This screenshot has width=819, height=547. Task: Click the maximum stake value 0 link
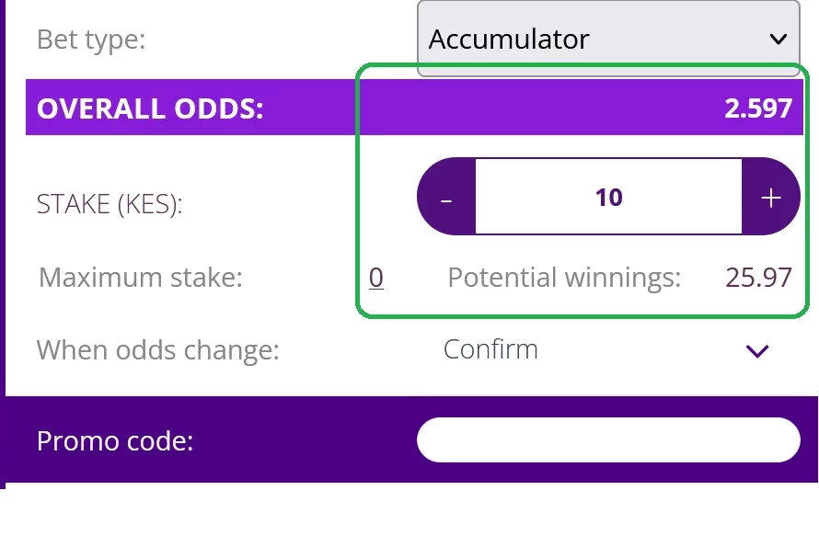(x=376, y=278)
